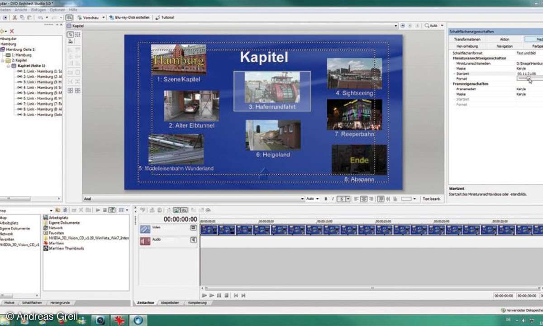The height and width of the screenshot is (326, 543).
Task: Click the Ende 8: Abspann thumbnail
Action: [x=360, y=160]
